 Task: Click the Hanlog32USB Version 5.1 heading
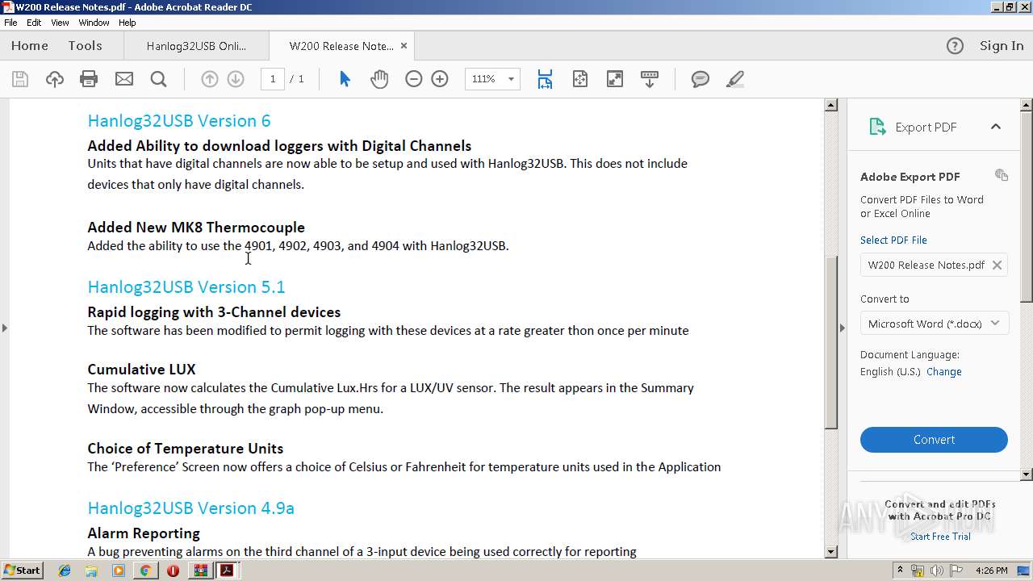point(186,287)
